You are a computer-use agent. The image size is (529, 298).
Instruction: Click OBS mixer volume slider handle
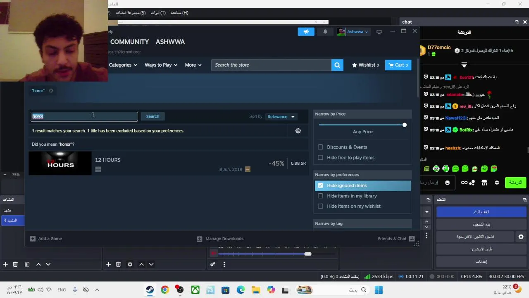307,254
